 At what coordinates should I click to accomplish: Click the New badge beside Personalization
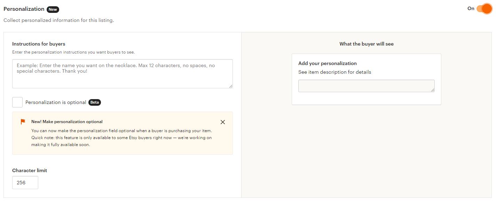tap(53, 9)
